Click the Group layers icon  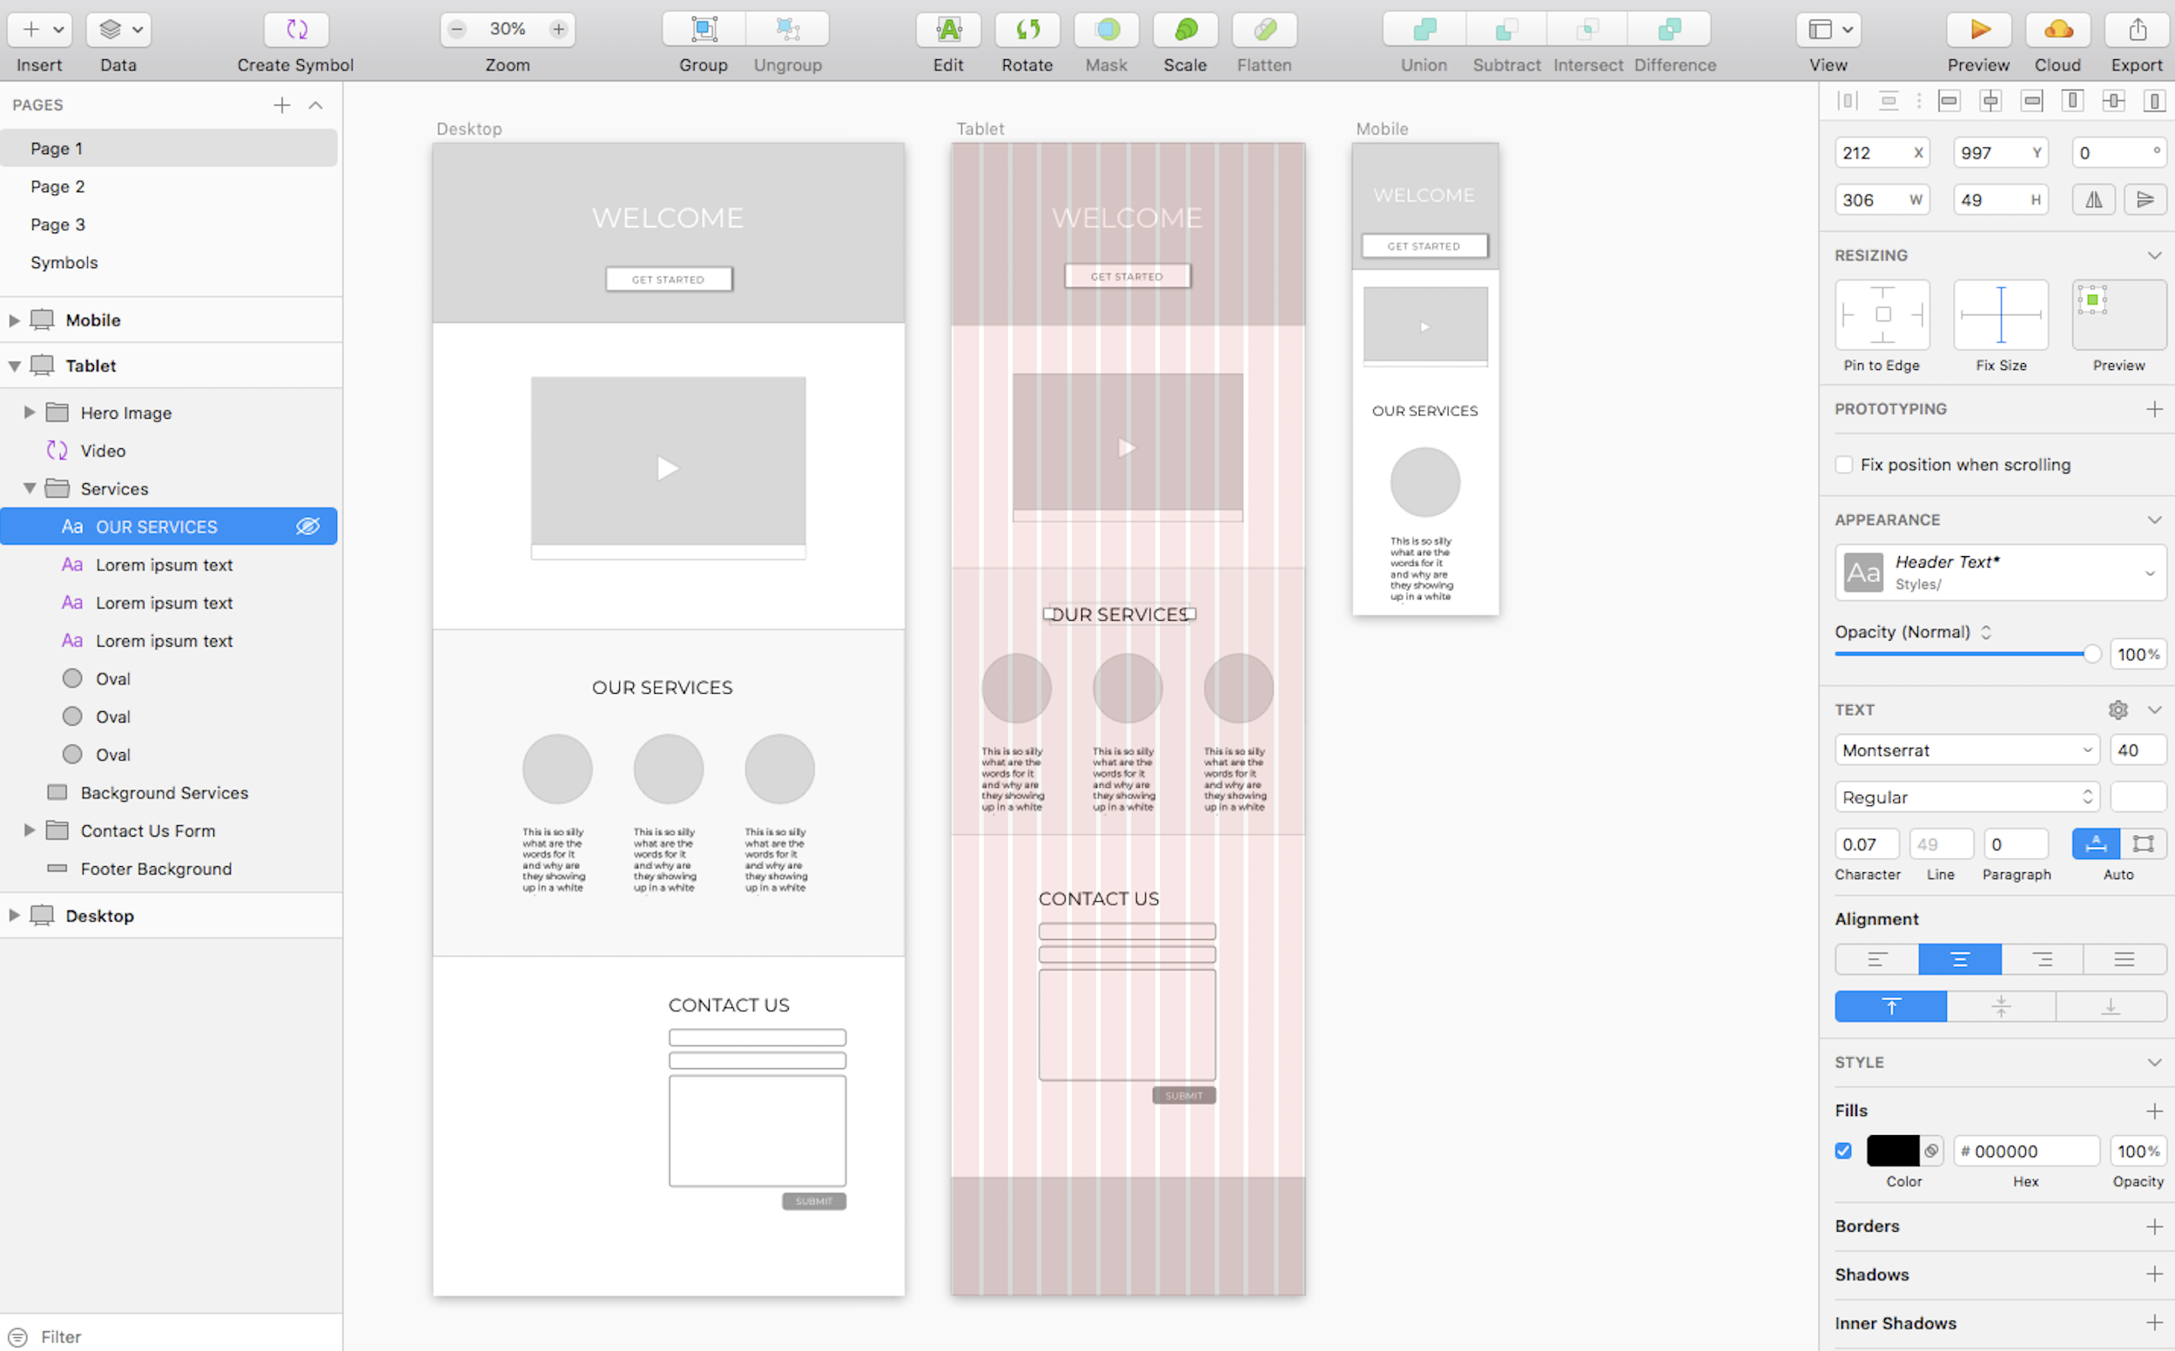[704, 30]
